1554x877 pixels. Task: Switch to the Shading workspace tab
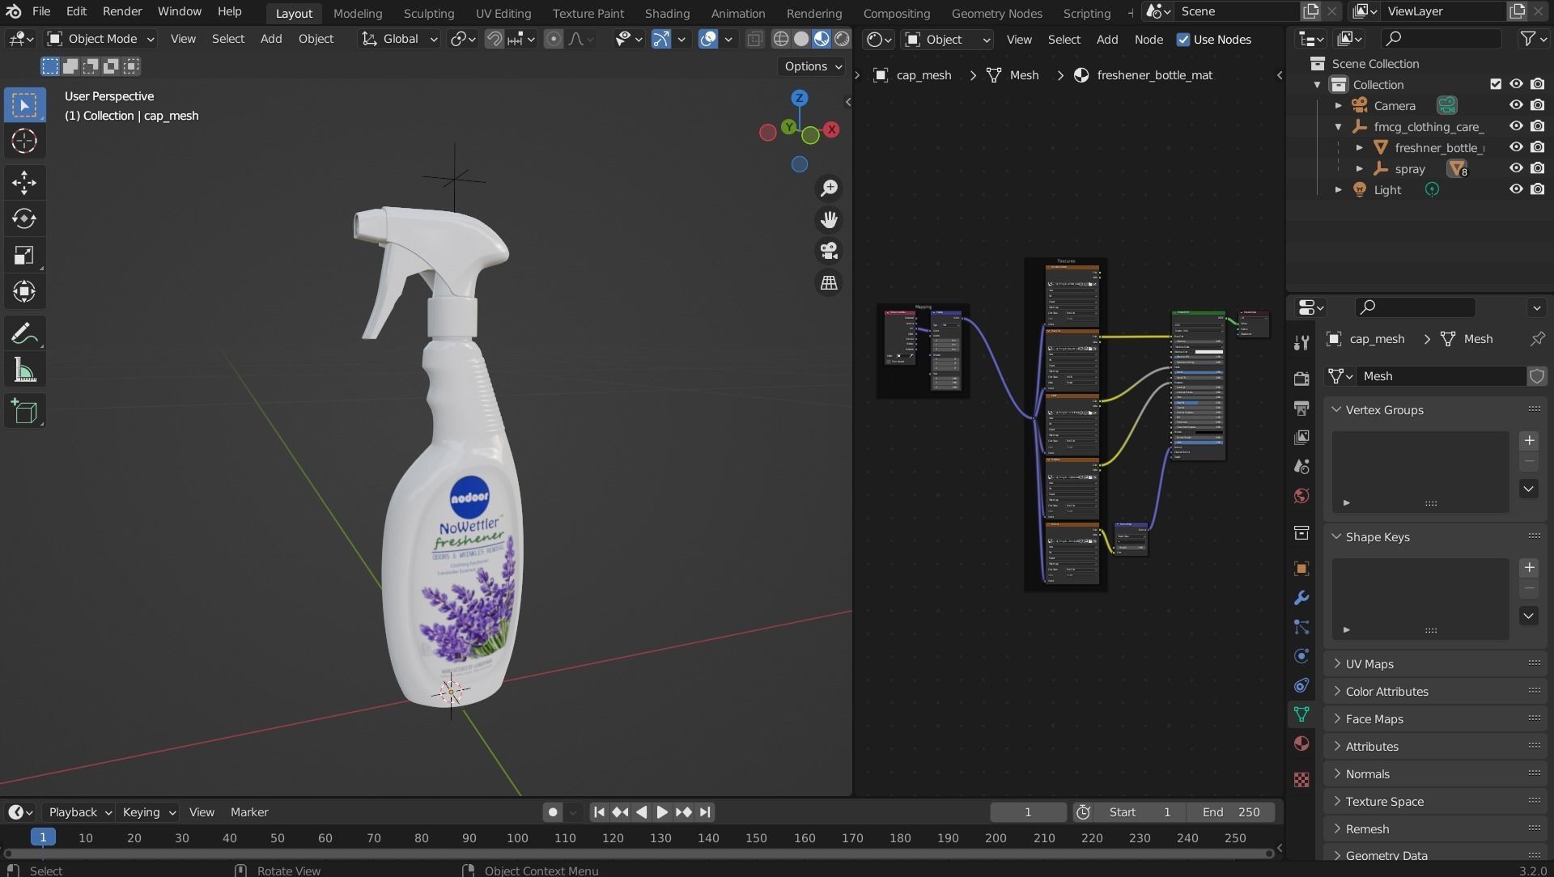(667, 13)
